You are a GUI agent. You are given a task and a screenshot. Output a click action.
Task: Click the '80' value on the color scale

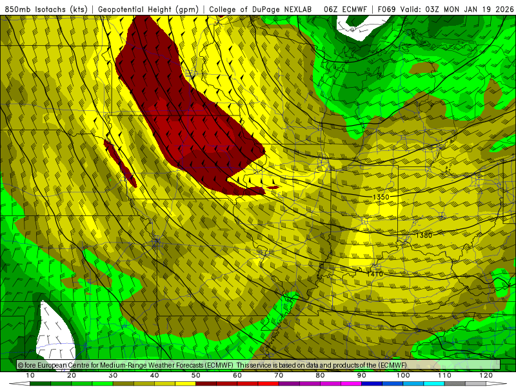pyautogui.click(x=320, y=375)
